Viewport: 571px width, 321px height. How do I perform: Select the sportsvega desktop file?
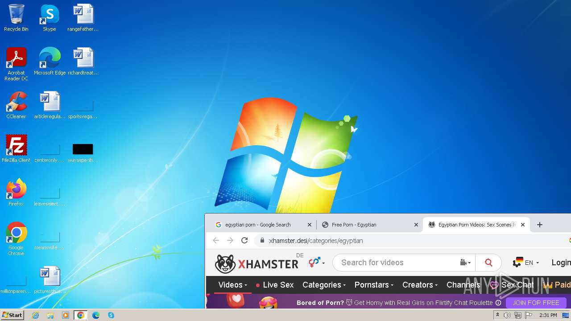tap(83, 110)
